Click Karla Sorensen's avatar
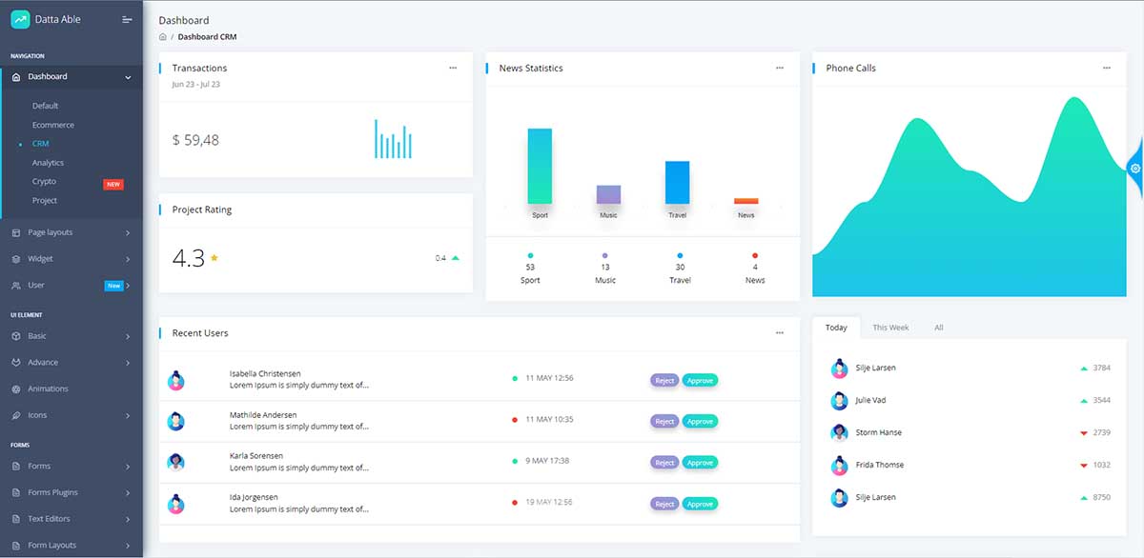The image size is (1144, 558). pyautogui.click(x=175, y=462)
